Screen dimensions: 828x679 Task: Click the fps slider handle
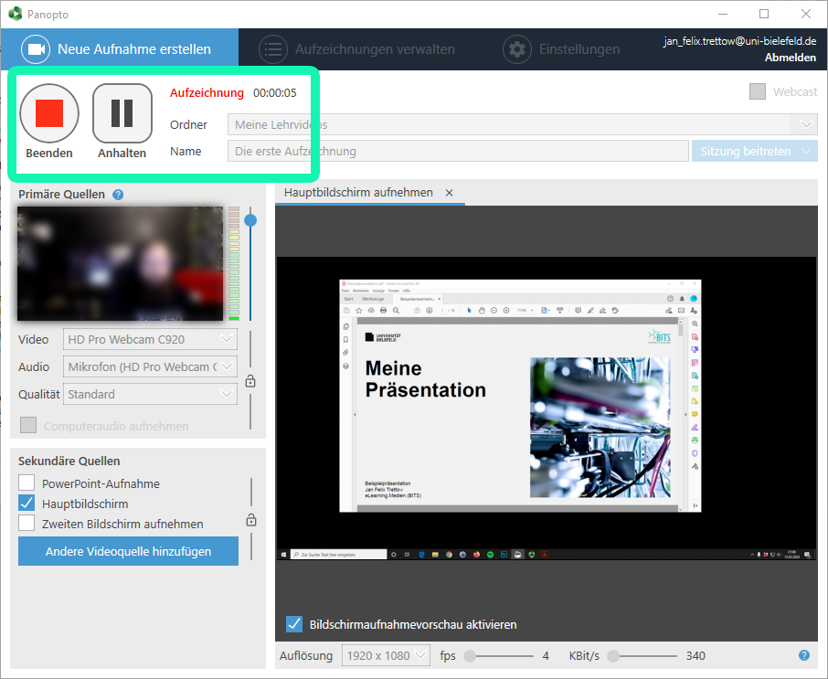(470, 655)
